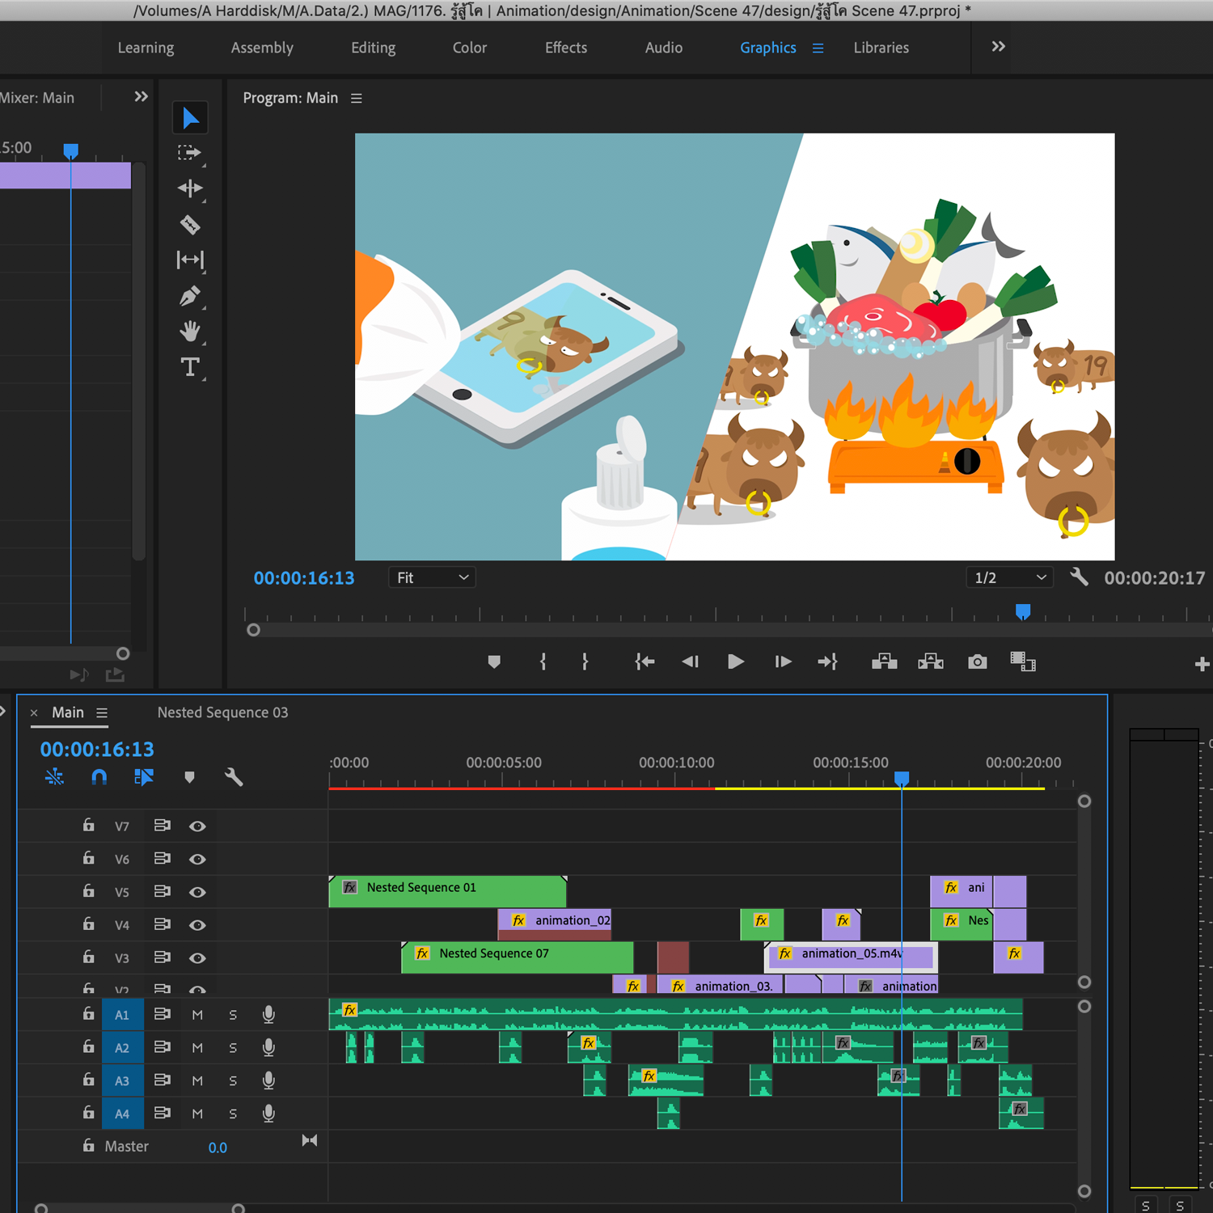Click the Mark Out button
Image resolution: width=1213 pixels, height=1213 pixels.
coord(585,661)
